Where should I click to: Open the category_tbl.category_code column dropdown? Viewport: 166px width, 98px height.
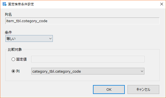[x=88, y=71]
